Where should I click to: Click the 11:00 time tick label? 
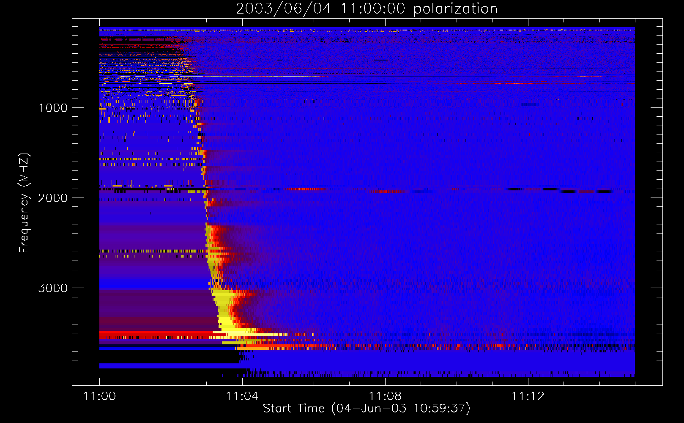[99, 396]
